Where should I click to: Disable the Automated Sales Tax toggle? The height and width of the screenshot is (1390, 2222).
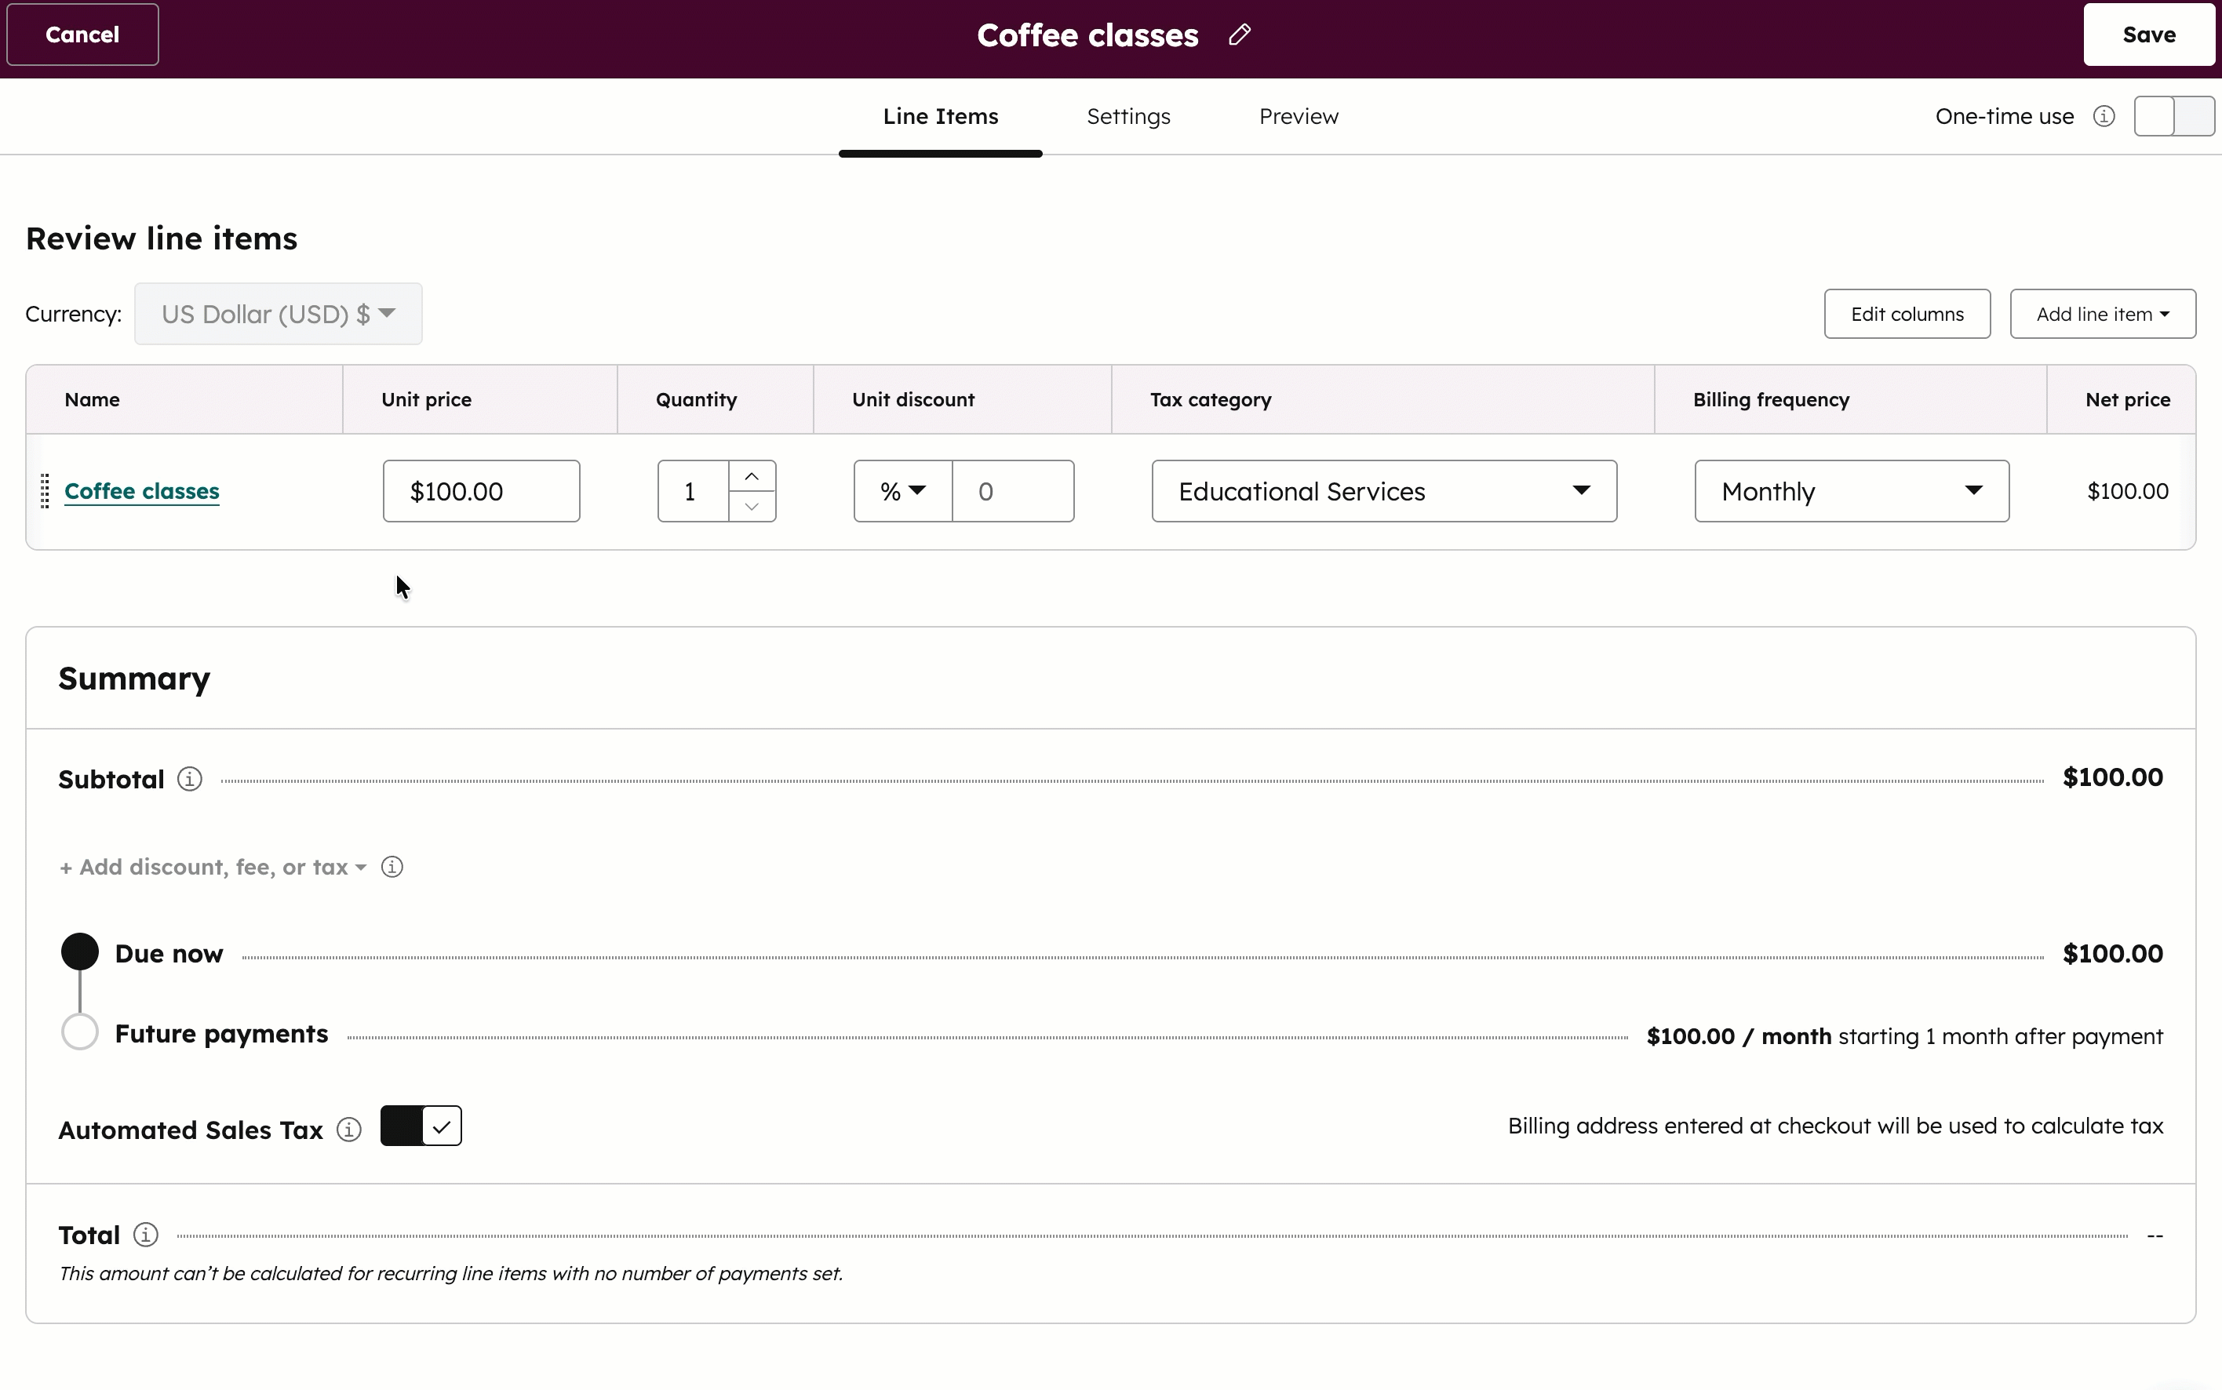coord(421,1126)
